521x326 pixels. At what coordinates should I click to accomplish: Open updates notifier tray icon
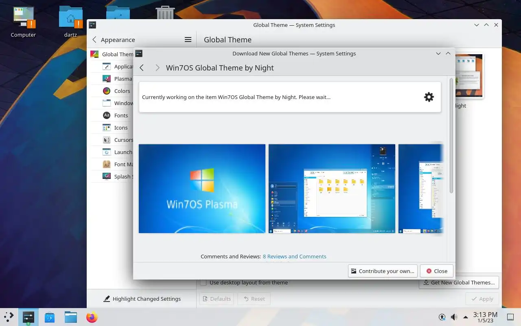click(x=442, y=317)
